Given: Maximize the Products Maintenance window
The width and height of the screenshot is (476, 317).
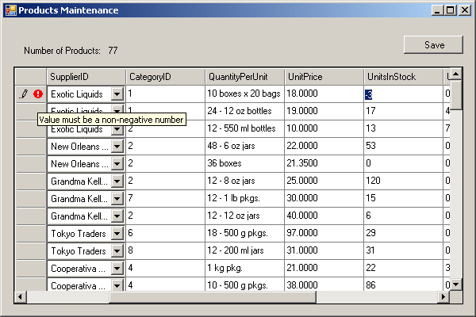Looking at the screenshot, I should click(x=450, y=10).
